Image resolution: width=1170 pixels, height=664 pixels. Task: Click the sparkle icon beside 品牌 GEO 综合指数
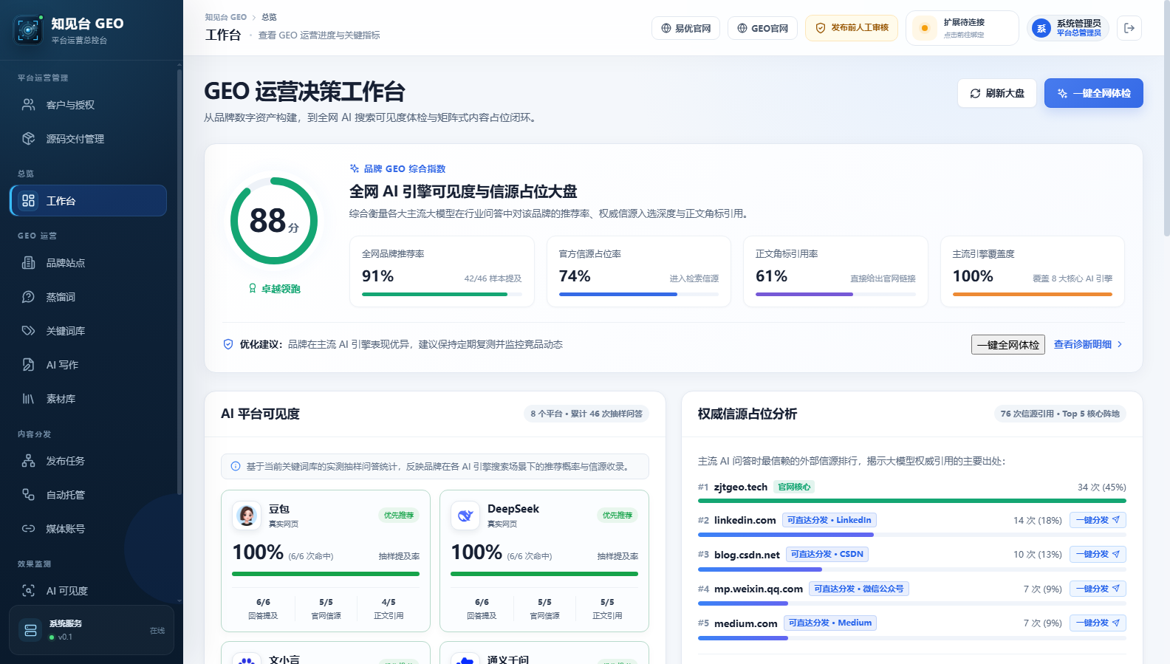(x=355, y=168)
